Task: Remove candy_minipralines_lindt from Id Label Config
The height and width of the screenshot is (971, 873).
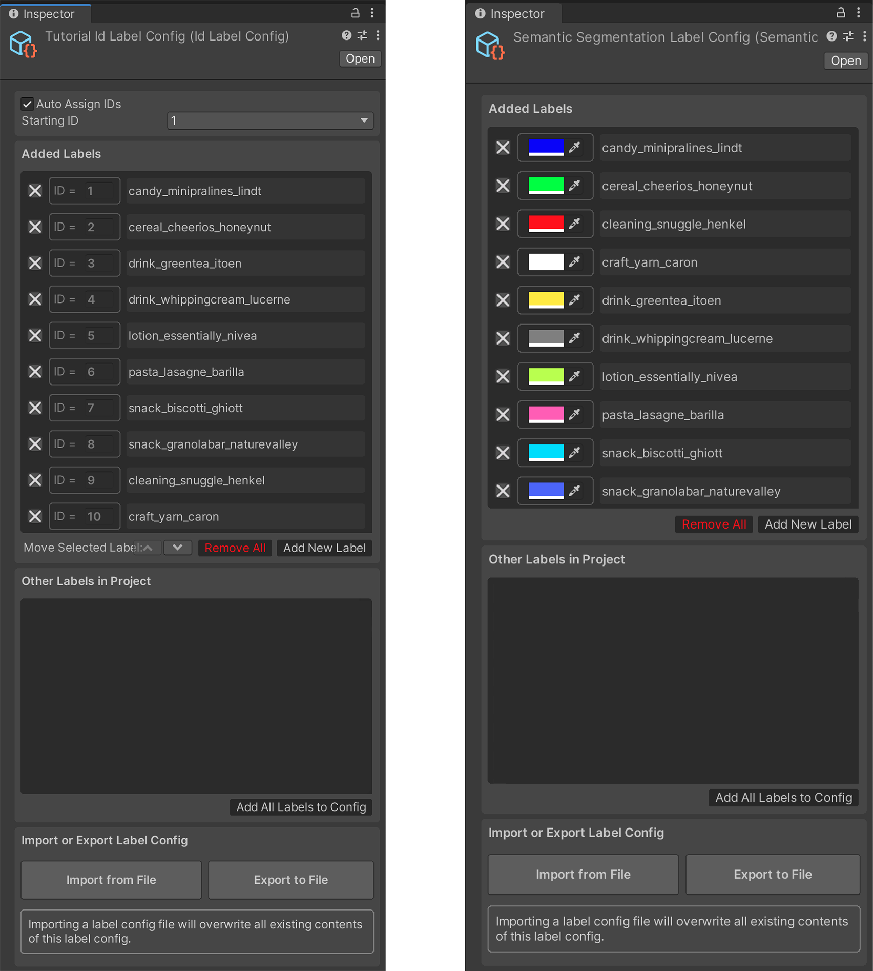Action: pyautogui.click(x=35, y=191)
